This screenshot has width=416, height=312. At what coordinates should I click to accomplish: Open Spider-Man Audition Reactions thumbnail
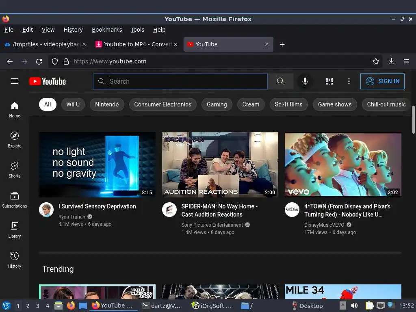tap(220, 165)
